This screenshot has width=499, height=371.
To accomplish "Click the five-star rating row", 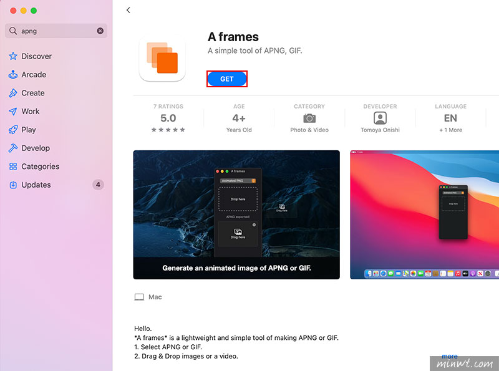I will coord(168,130).
